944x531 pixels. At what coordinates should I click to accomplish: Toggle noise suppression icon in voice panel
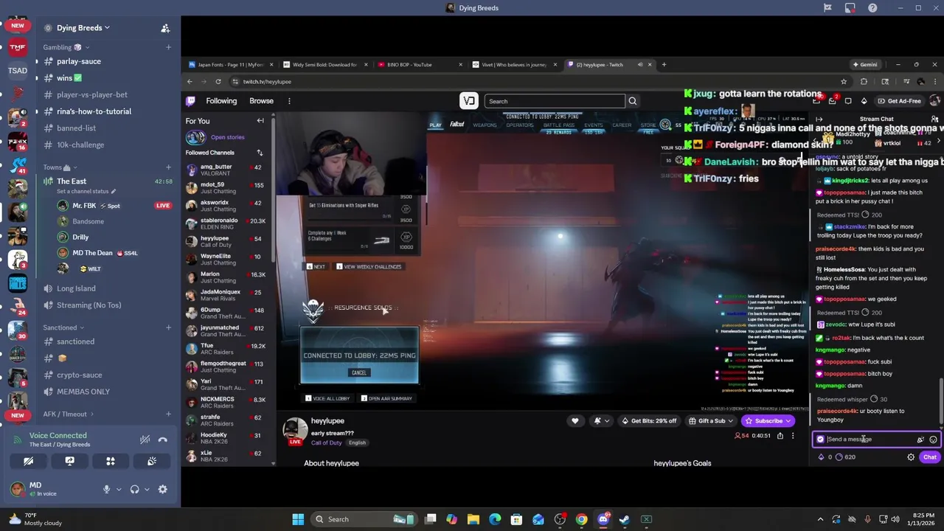145,440
